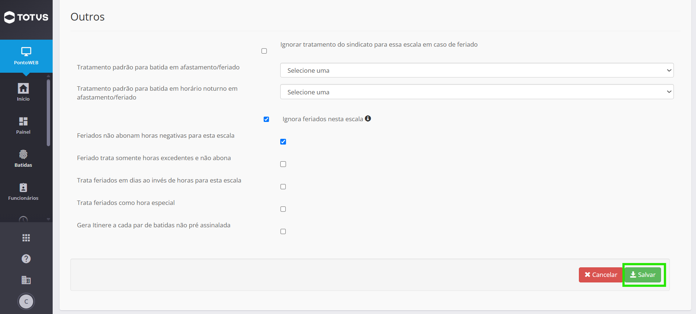Click sidebar scroll down arrow
This screenshot has height=314, width=696.
[48, 219]
